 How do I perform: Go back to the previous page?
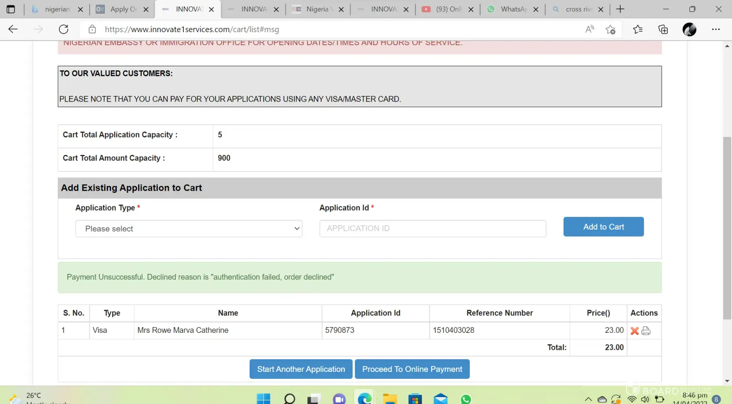pyautogui.click(x=13, y=29)
